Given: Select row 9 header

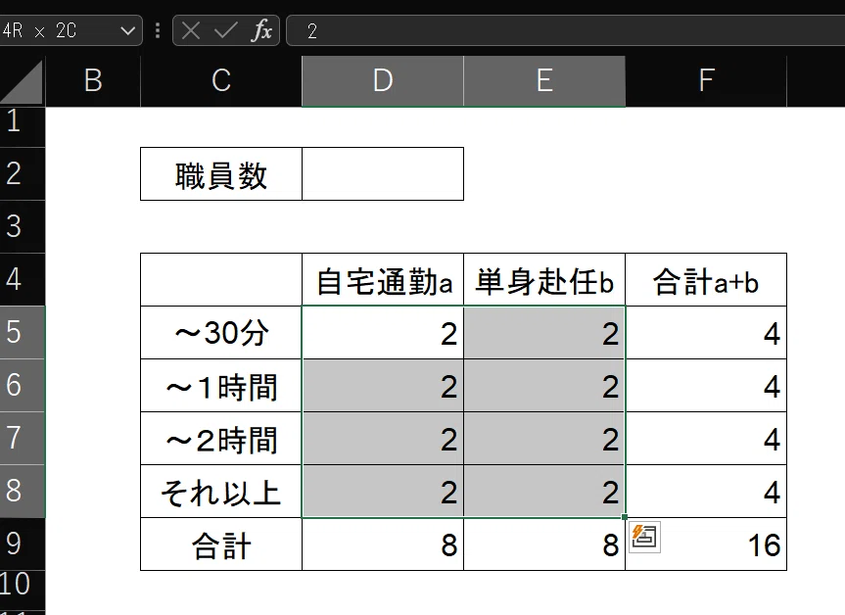Looking at the screenshot, I should tap(23, 544).
